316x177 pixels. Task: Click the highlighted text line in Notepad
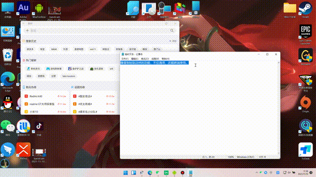155,63
